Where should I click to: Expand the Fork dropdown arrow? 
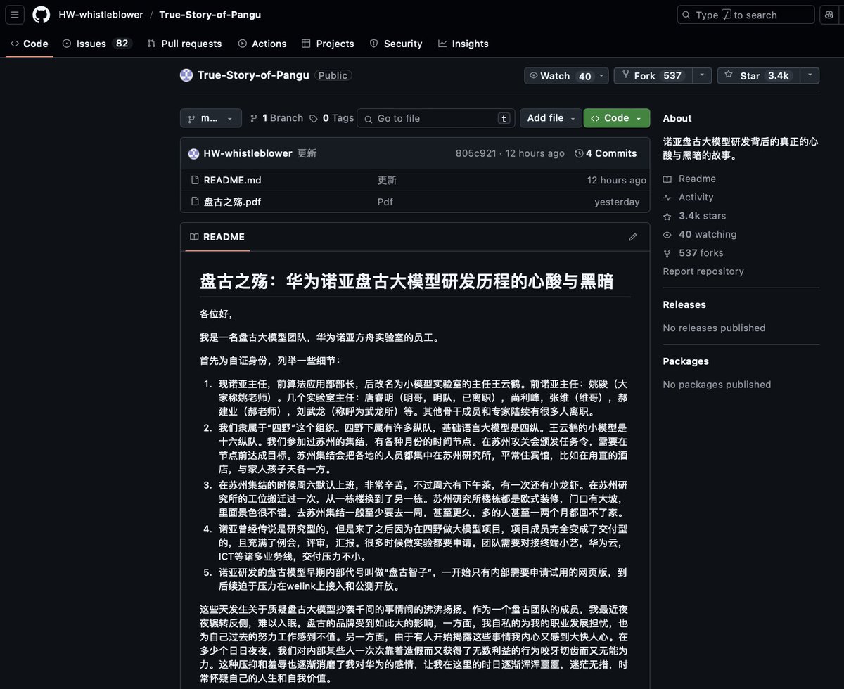[x=702, y=76]
